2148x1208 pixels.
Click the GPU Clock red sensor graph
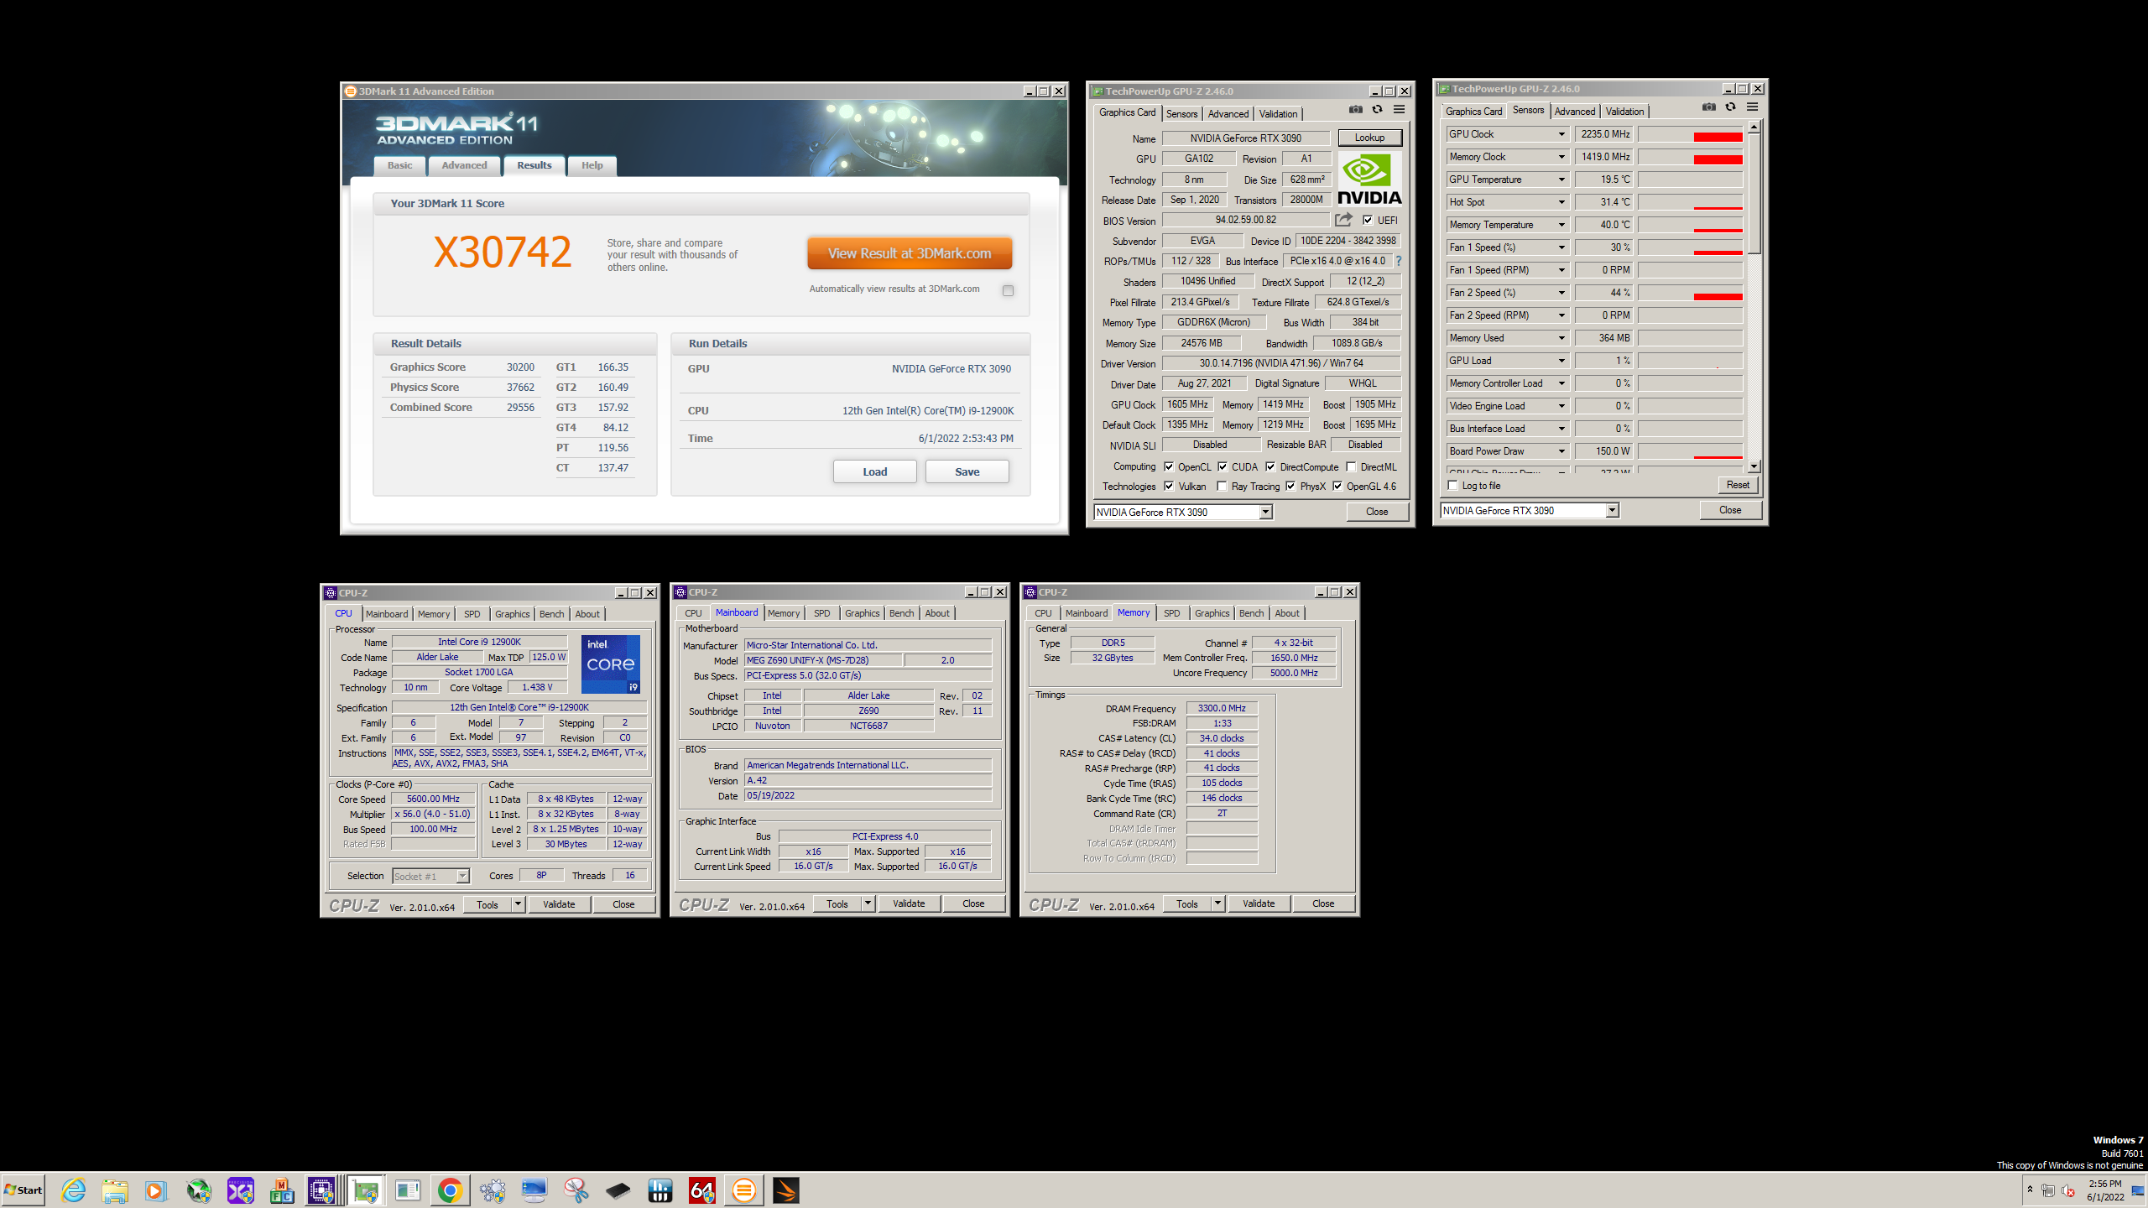(x=1690, y=134)
